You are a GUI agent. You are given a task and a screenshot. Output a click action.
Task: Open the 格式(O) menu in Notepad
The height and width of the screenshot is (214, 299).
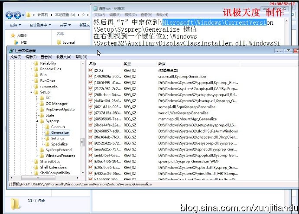point(130,15)
